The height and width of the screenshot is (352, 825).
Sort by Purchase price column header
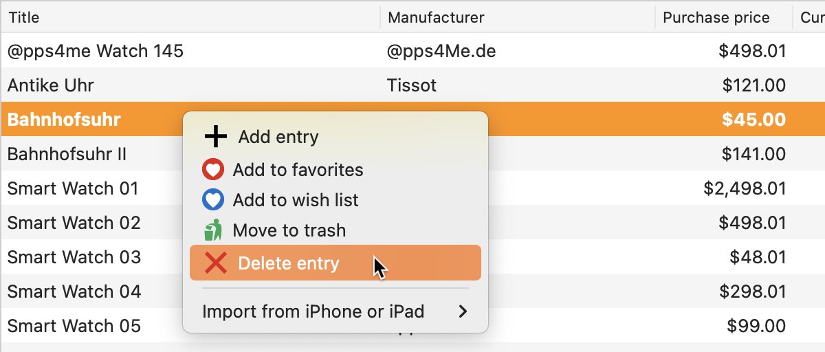click(x=724, y=17)
